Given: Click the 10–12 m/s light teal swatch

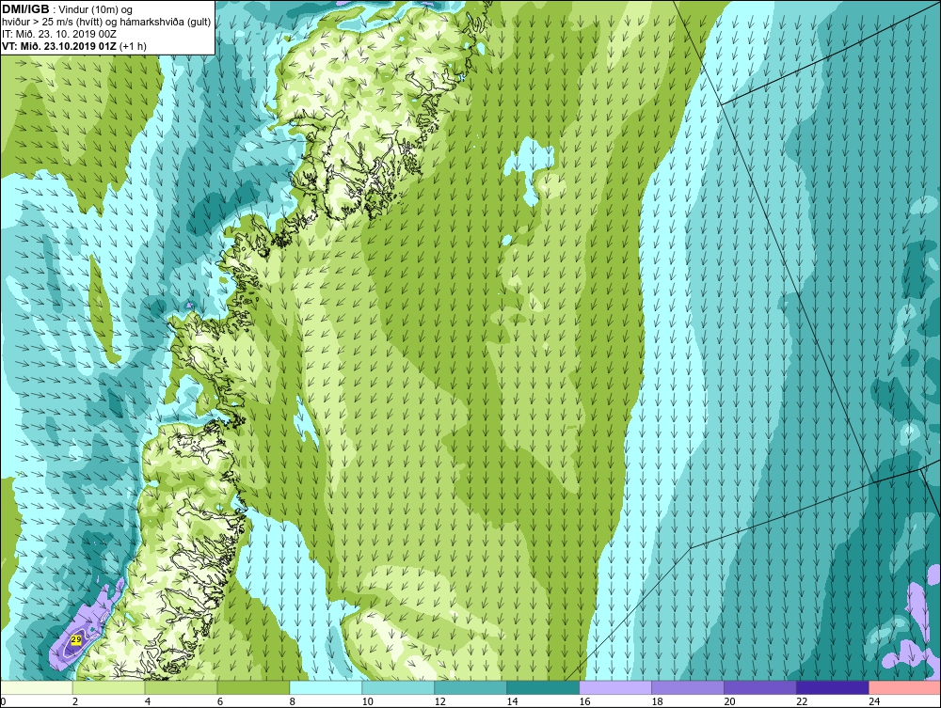Looking at the screenshot, I should click(398, 687).
